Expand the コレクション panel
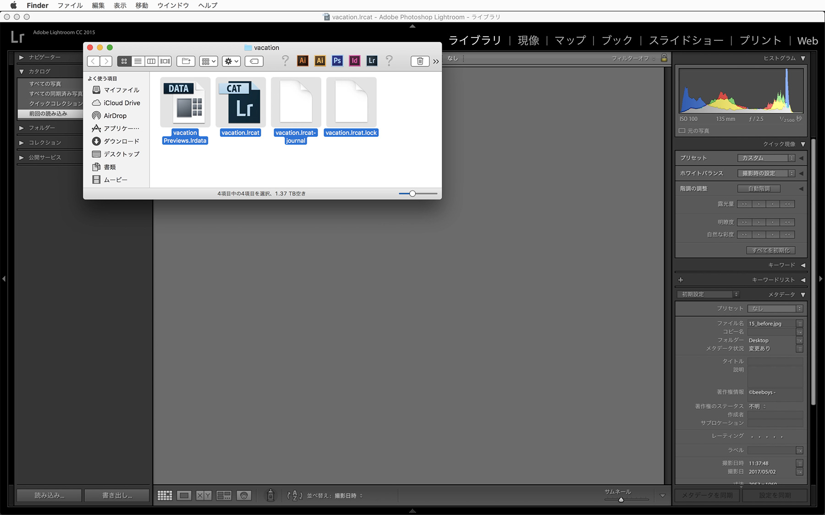The width and height of the screenshot is (825, 515). [x=21, y=142]
